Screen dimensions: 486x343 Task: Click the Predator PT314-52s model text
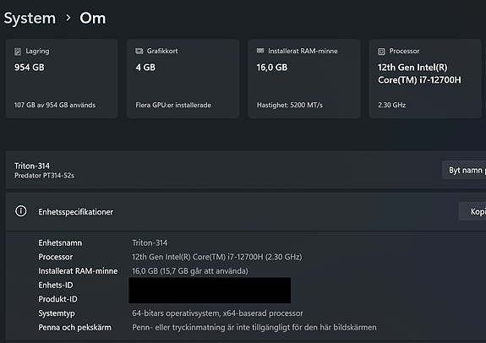[x=44, y=176]
